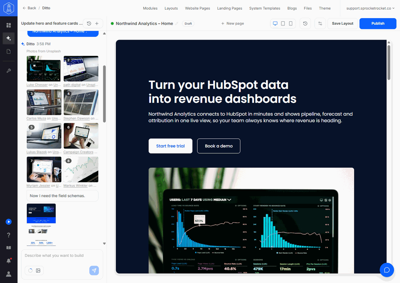Attach an image using the picture icon

coord(38,271)
